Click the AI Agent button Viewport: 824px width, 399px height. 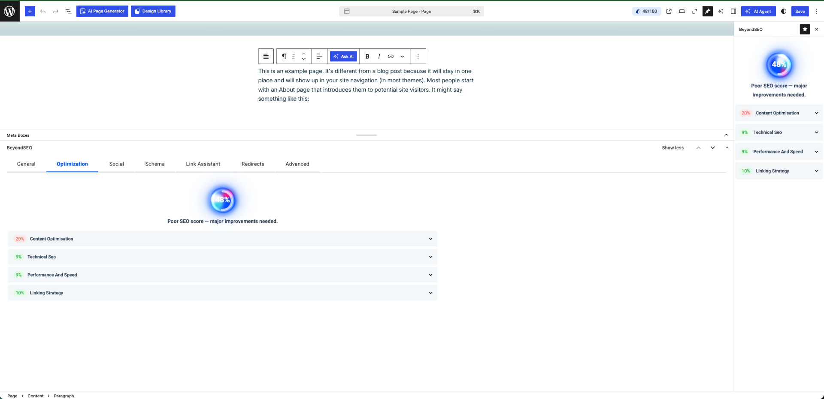click(x=758, y=11)
